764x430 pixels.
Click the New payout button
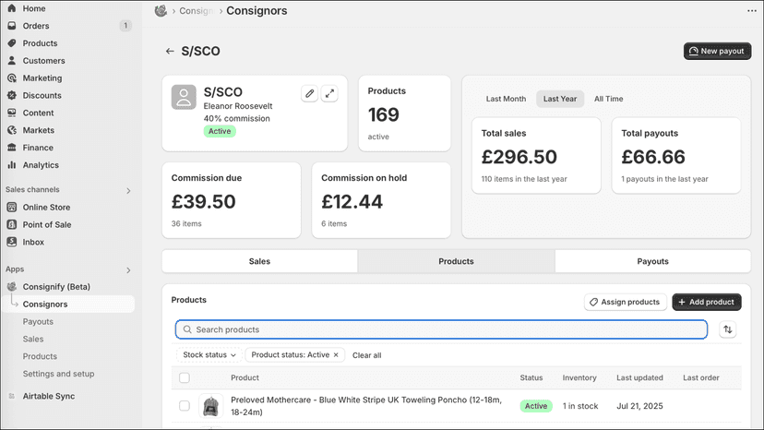(x=717, y=51)
